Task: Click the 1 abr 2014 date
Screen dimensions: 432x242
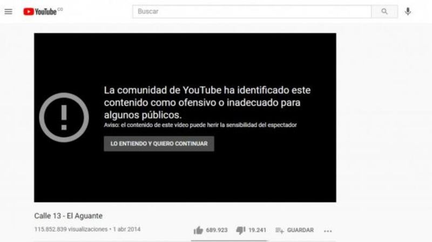Action: click(x=127, y=230)
